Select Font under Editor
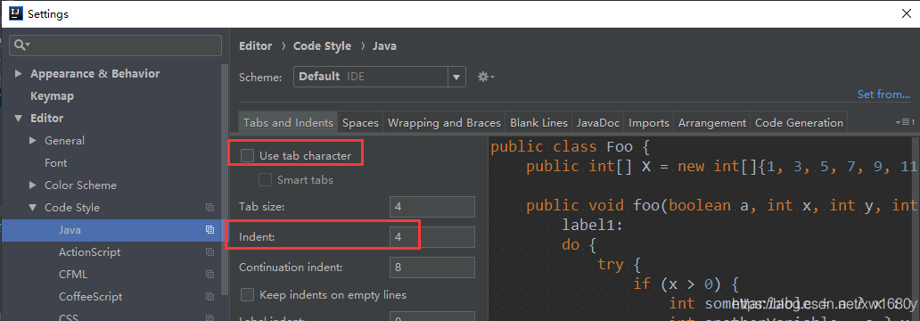920x321 pixels. [56, 163]
